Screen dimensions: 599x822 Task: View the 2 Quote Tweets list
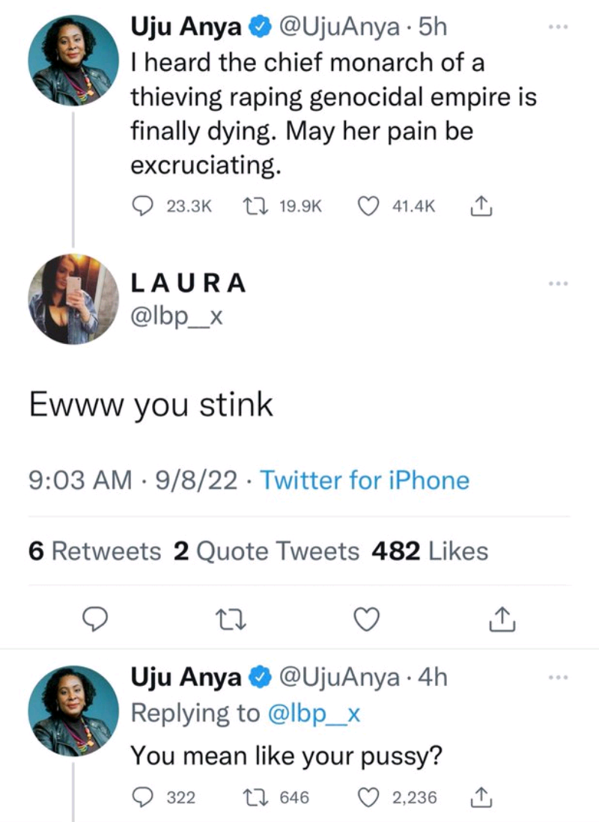click(x=266, y=551)
